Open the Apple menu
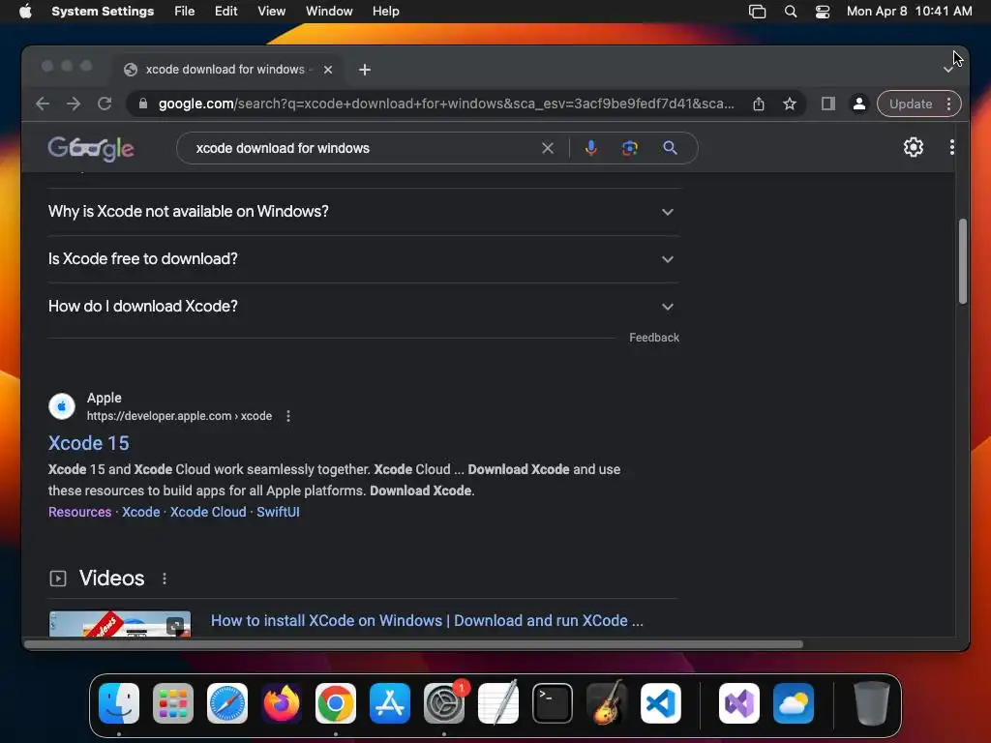 [25, 12]
